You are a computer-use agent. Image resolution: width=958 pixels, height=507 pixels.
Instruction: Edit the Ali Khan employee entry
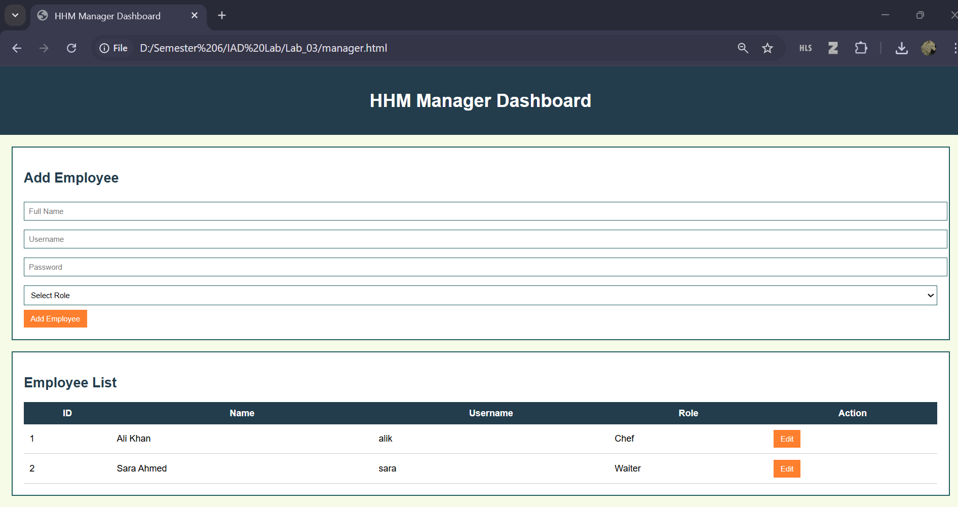coord(786,439)
